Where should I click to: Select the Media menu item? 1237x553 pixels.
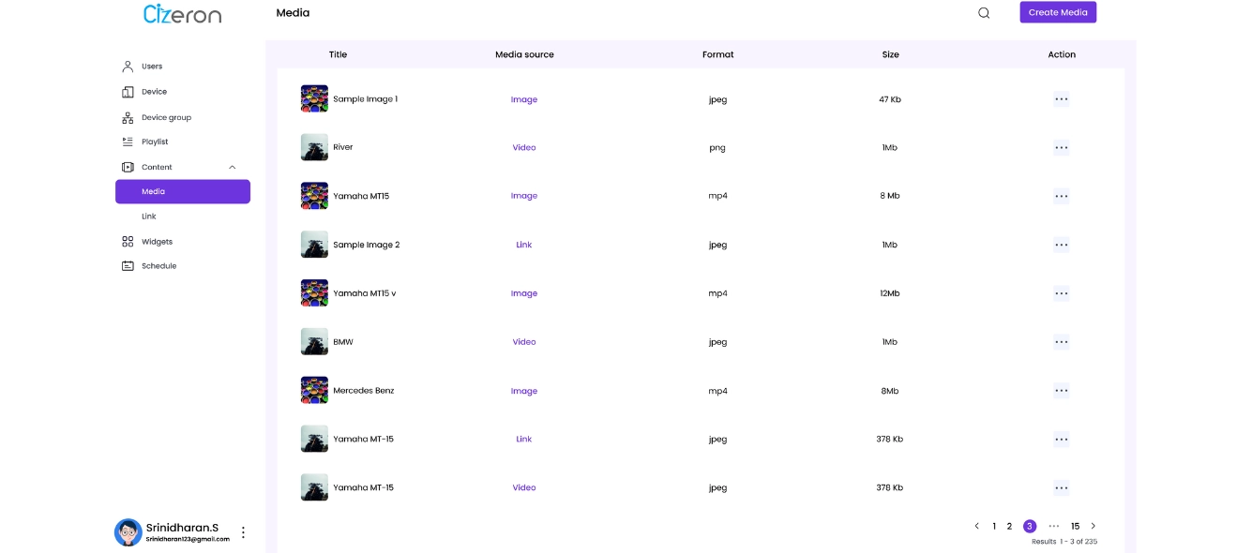pos(183,191)
